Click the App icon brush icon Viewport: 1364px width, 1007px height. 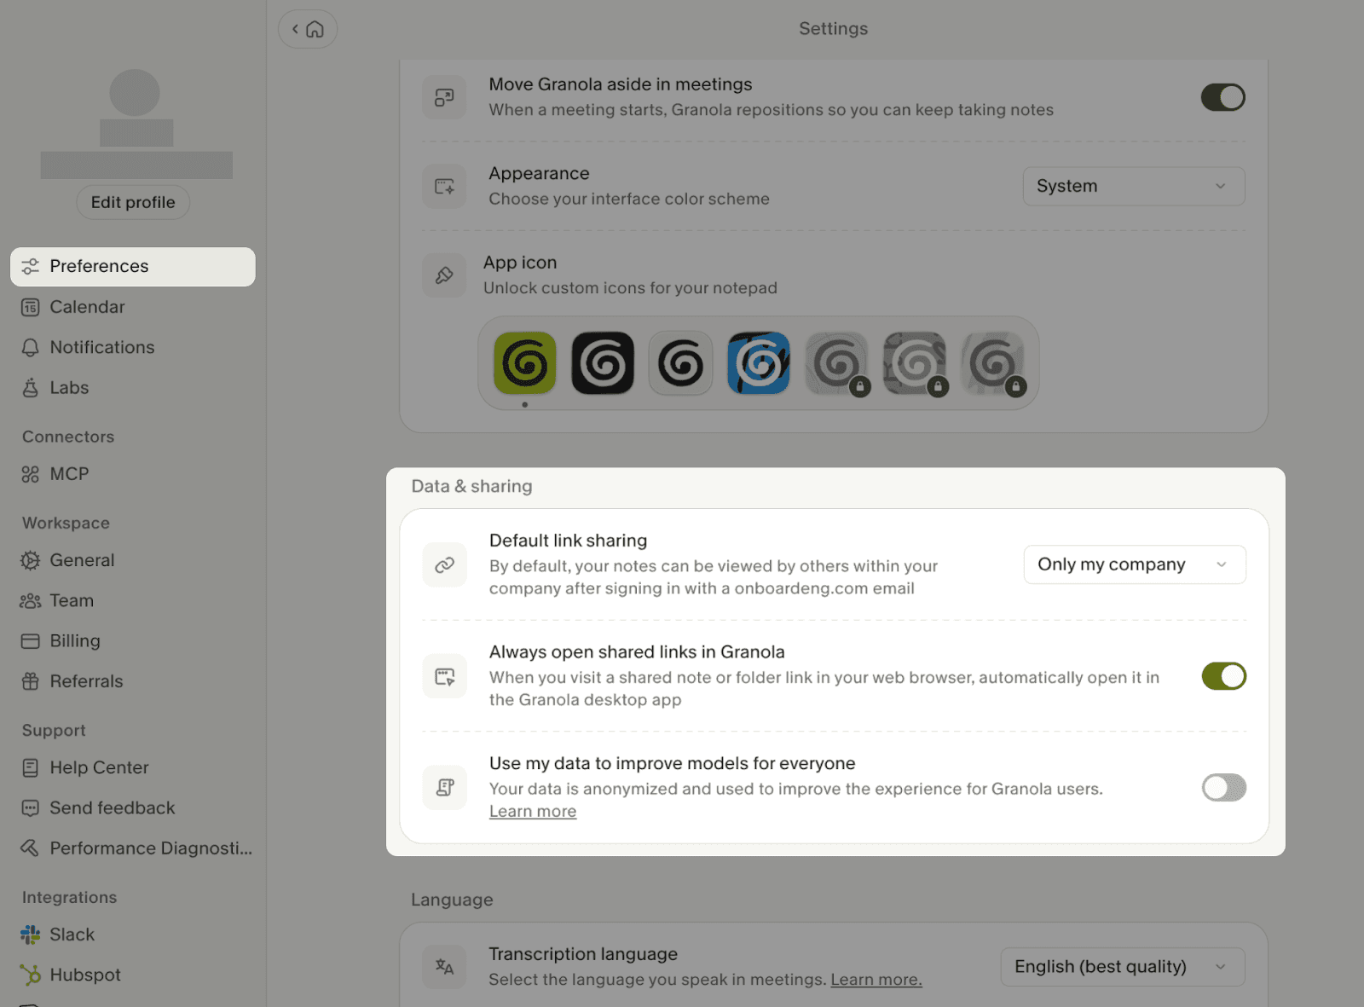point(444,275)
